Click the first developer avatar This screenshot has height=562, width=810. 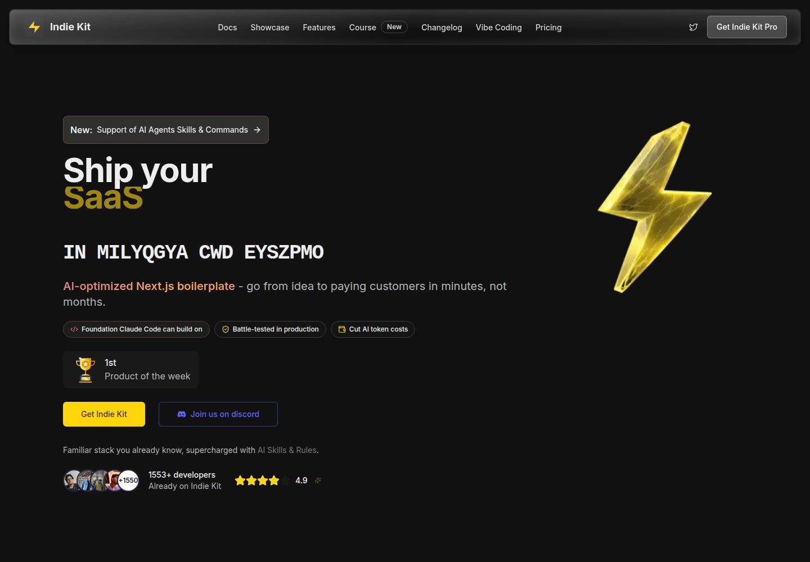coord(73,481)
